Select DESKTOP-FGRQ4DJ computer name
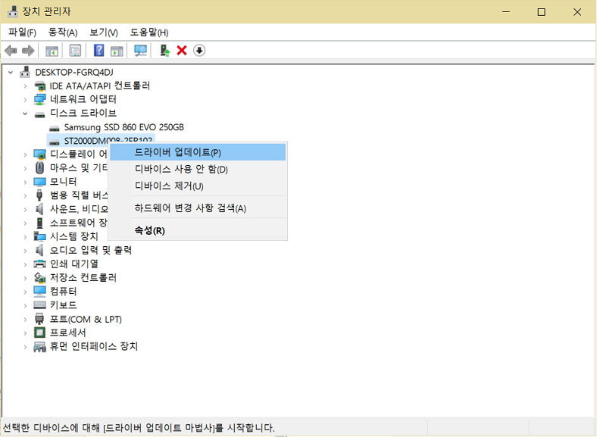 74,72
